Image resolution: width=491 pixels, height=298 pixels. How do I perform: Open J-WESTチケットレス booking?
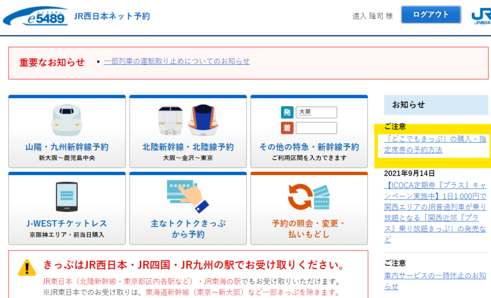point(67,208)
